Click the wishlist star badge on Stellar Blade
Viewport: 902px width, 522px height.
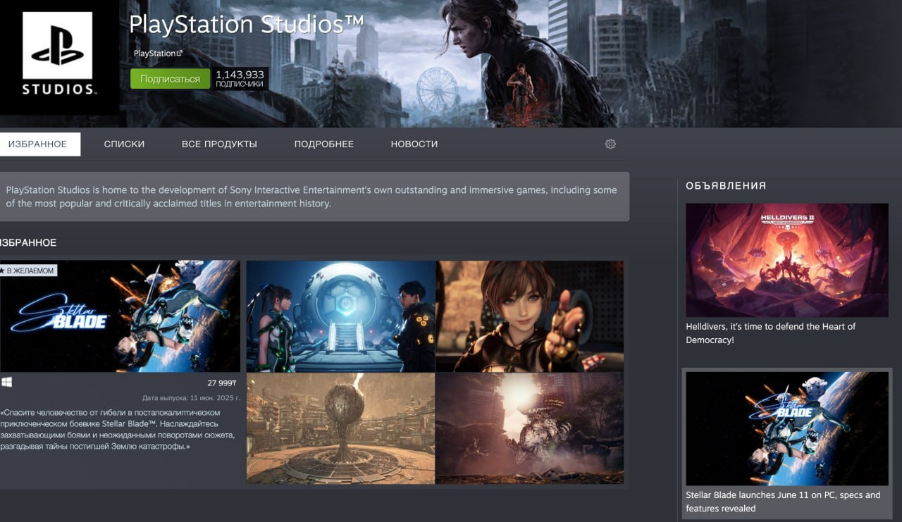tap(28, 271)
